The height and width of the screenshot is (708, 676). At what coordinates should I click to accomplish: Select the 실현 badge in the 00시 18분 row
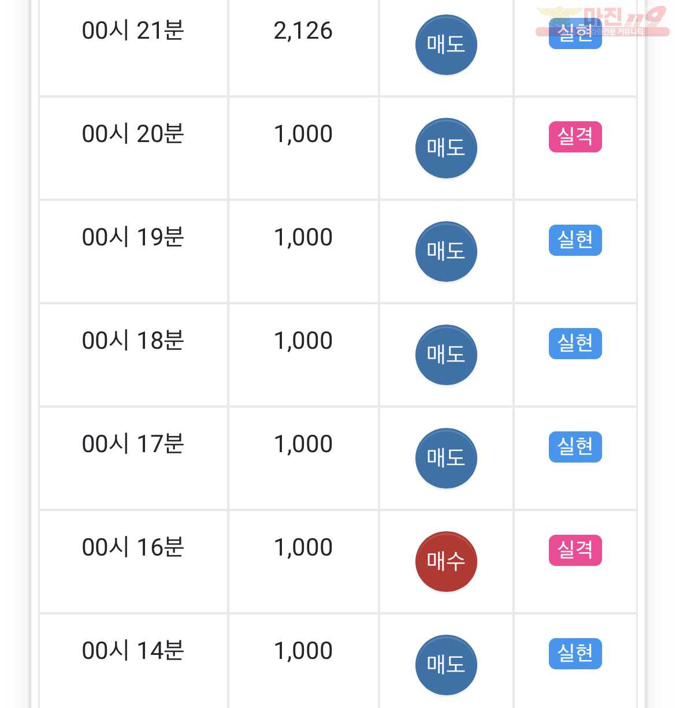tap(575, 344)
